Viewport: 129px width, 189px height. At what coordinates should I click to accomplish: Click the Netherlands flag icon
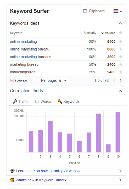pos(116,11)
